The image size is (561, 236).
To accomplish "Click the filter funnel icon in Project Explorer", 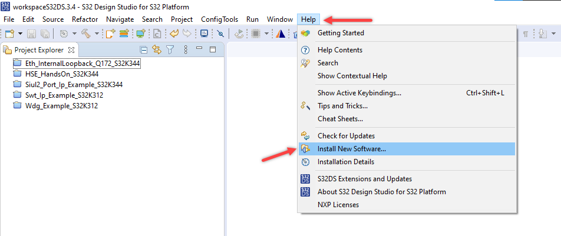I will [170, 49].
